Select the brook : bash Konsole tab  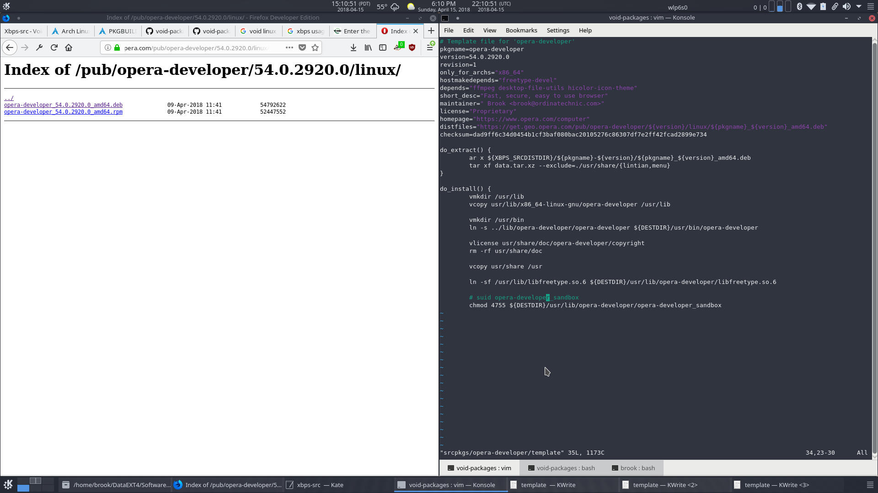(633, 468)
